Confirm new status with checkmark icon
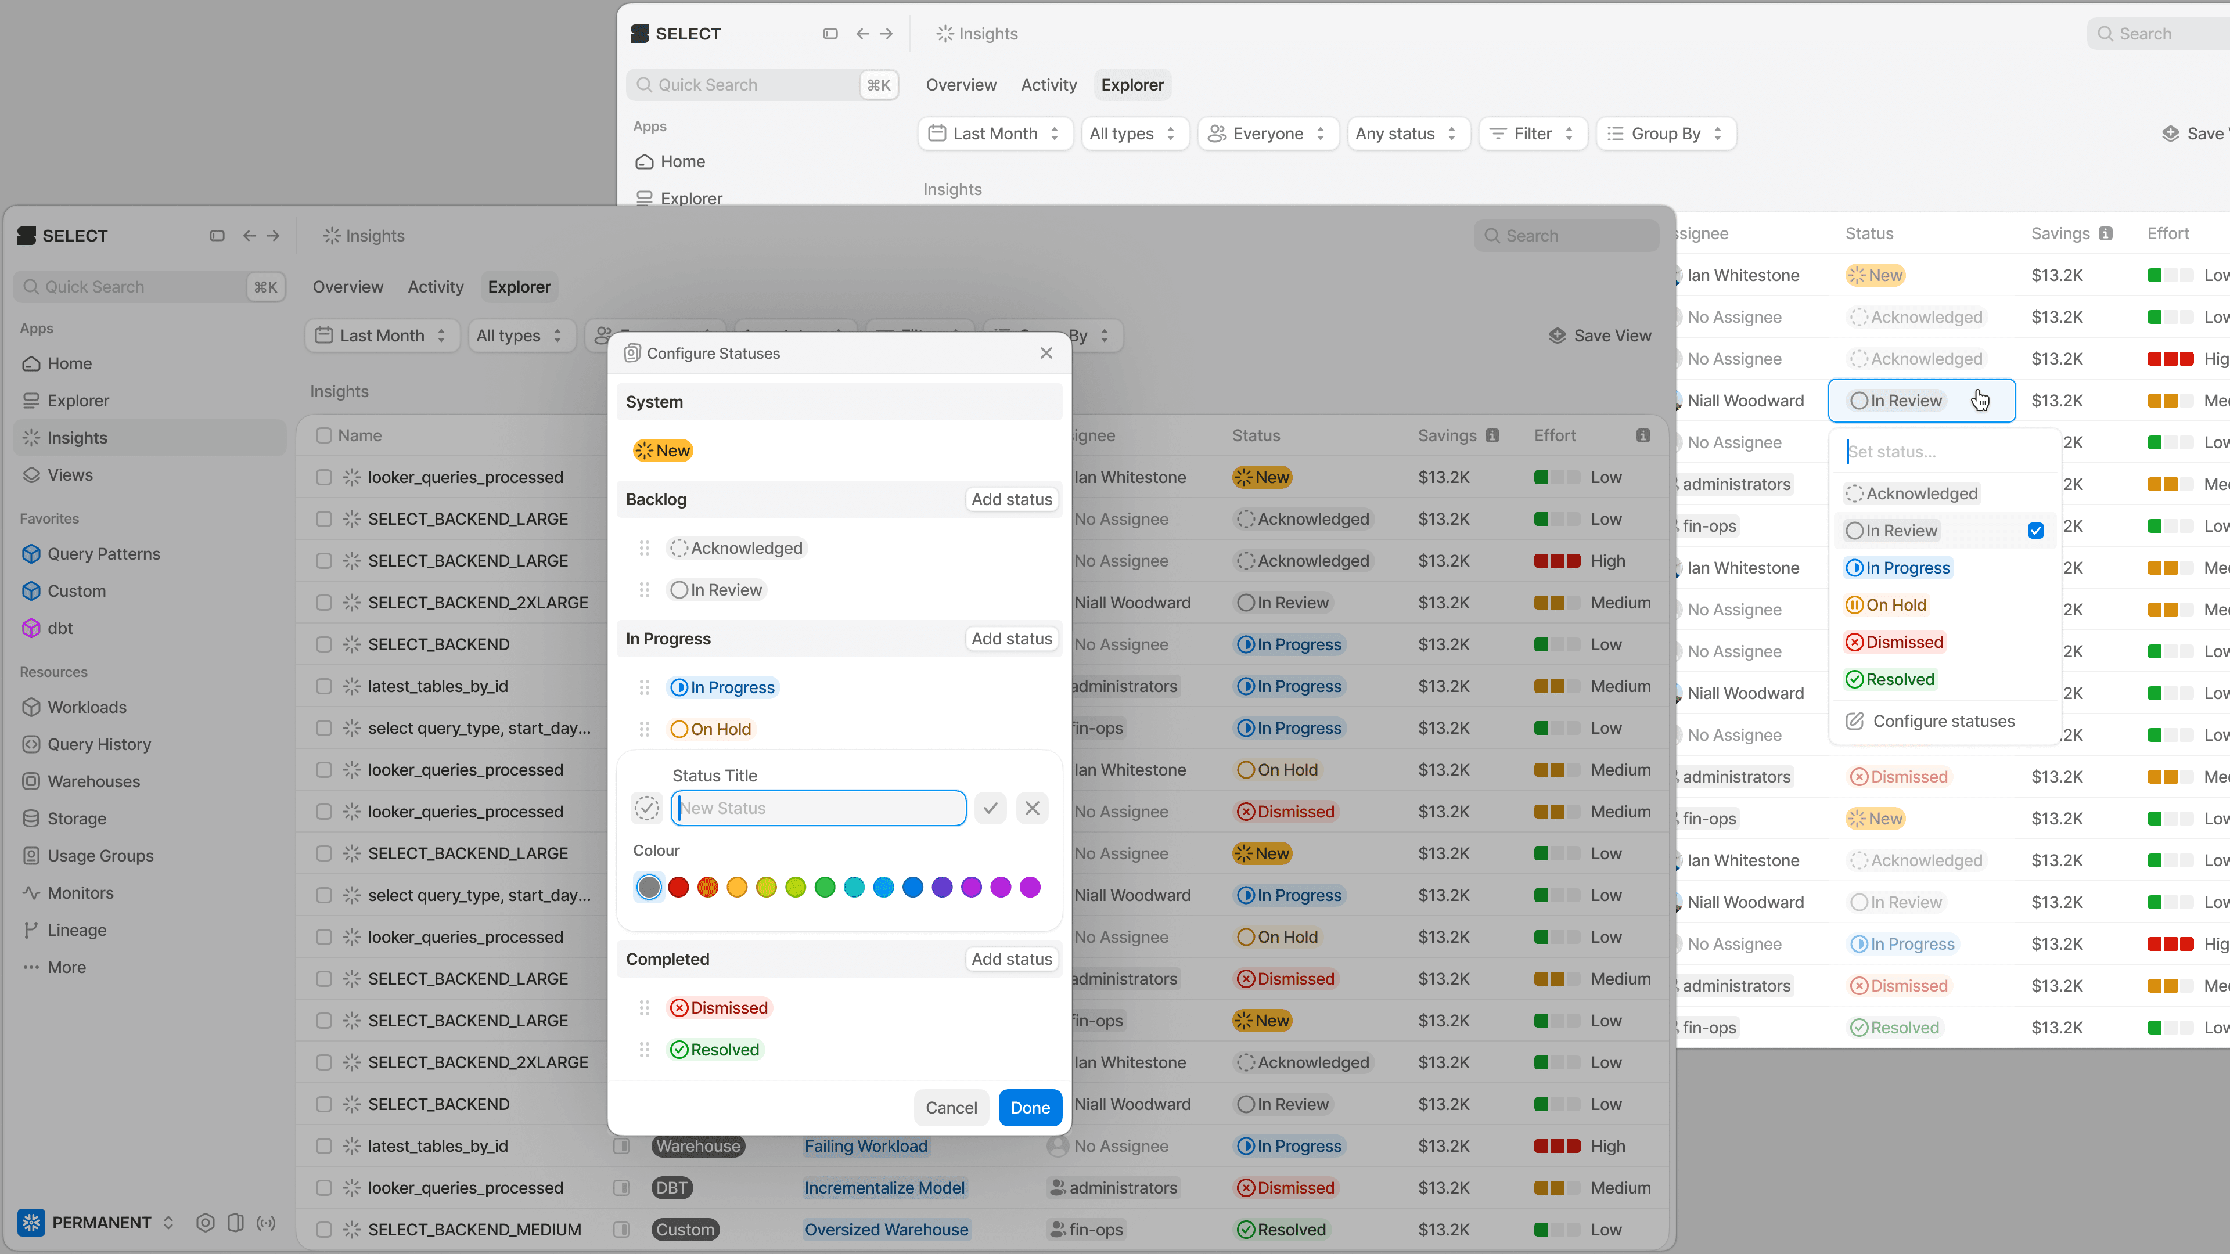This screenshot has width=2230, height=1254. click(x=990, y=808)
